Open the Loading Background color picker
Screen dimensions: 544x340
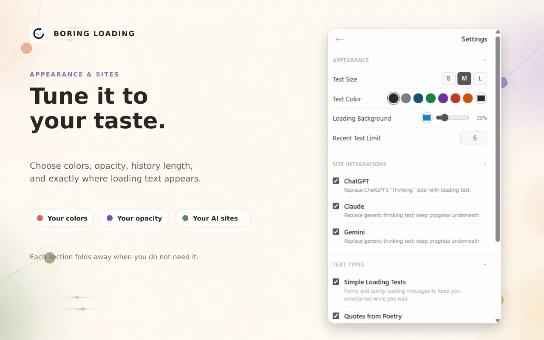click(x=427, y=118)
